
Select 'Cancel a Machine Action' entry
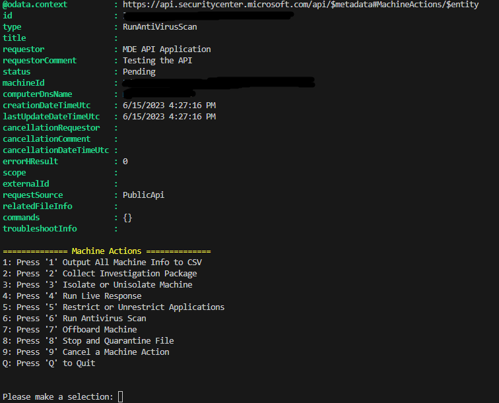click(x=86, y=352)
